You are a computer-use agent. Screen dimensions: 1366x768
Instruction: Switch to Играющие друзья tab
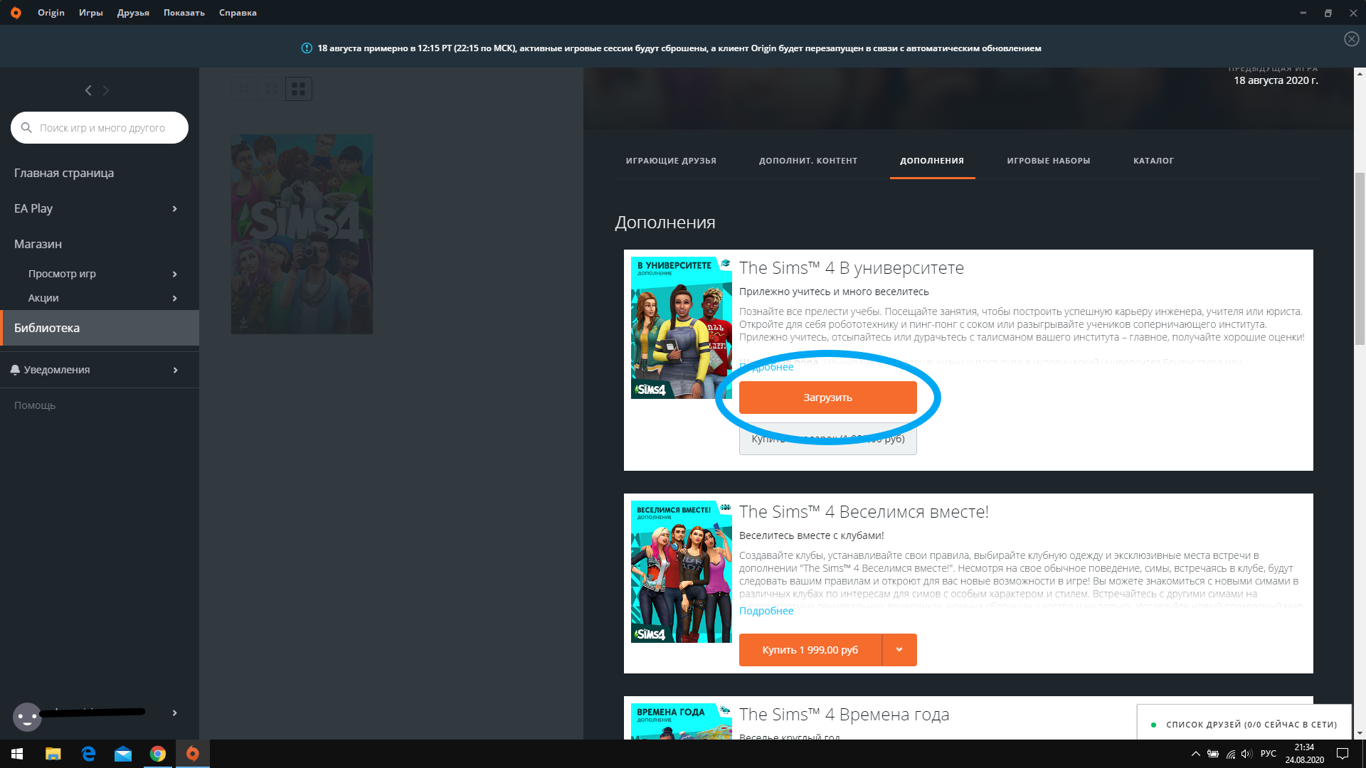tap(671, 161)
